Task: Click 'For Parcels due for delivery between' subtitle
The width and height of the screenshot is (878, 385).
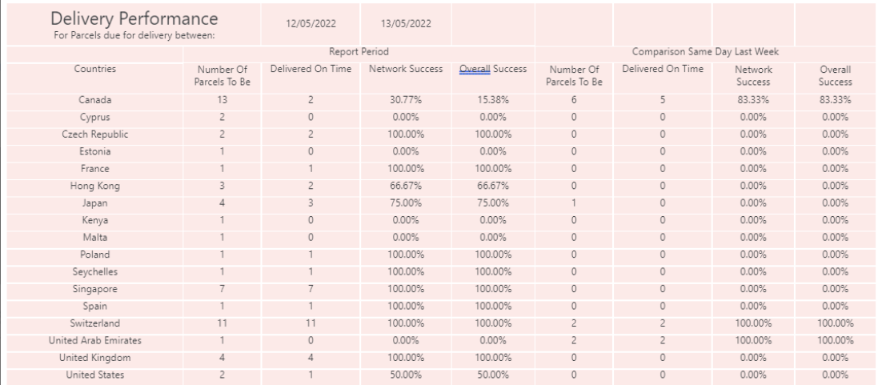Action: [x=134, y=36]
